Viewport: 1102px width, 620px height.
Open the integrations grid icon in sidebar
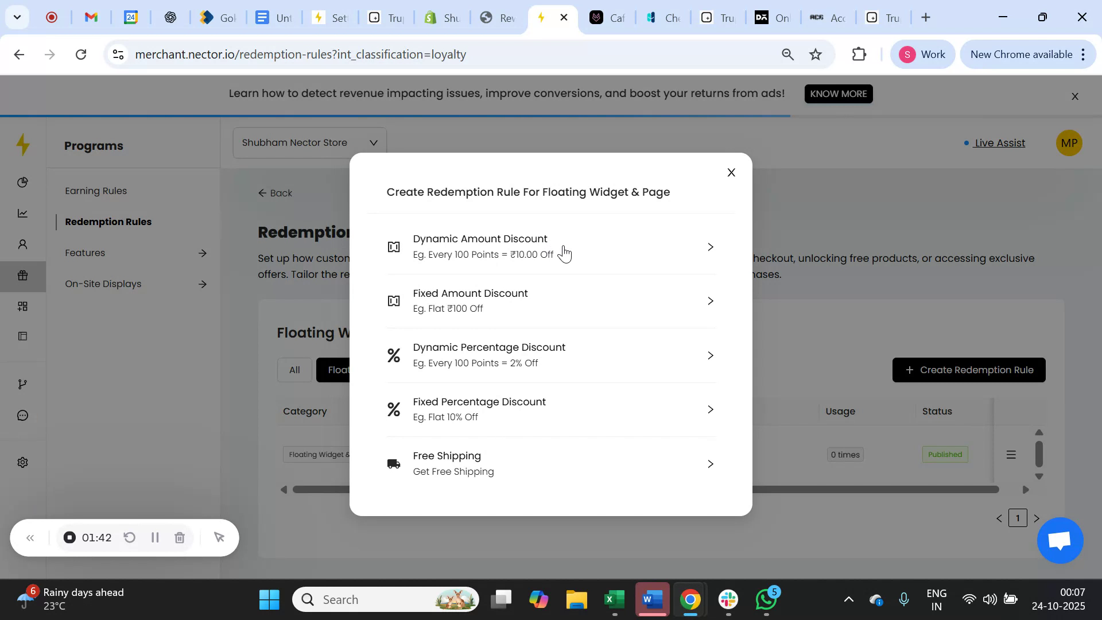point(22,306)
